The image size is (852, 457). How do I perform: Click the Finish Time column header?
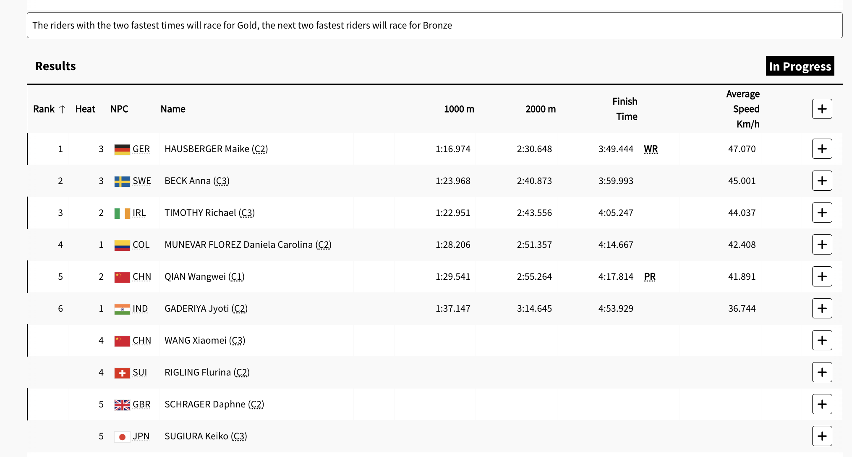625,109
